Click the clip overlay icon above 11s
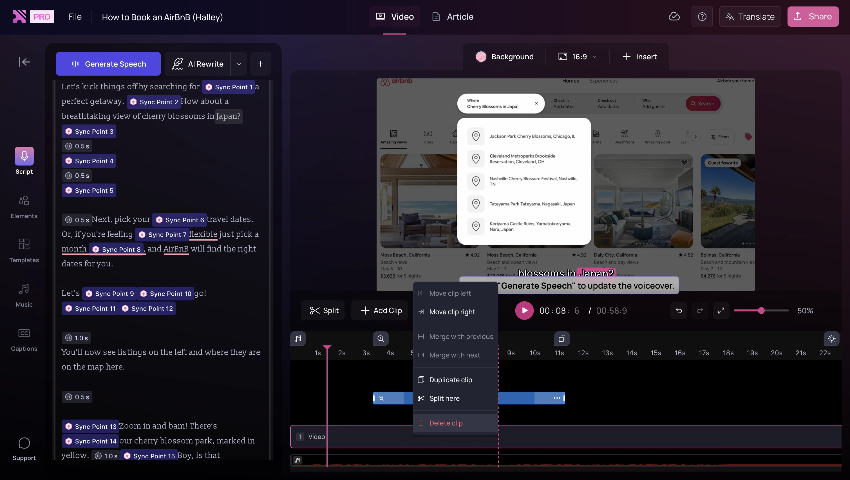Screen dimensions: 850x480 point(562,339)
